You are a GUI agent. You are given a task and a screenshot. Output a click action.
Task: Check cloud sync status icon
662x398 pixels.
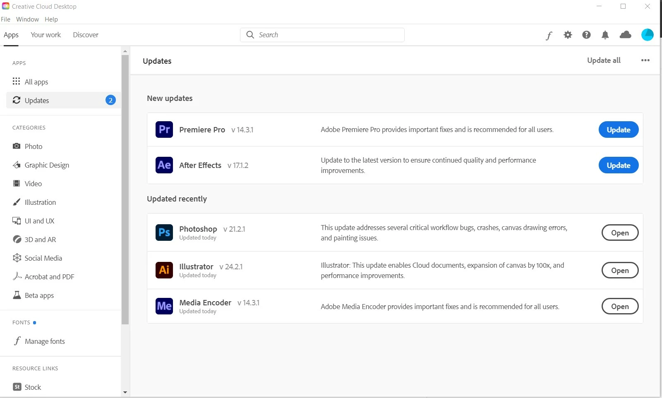pyautogui.click(x=625, y=35)
